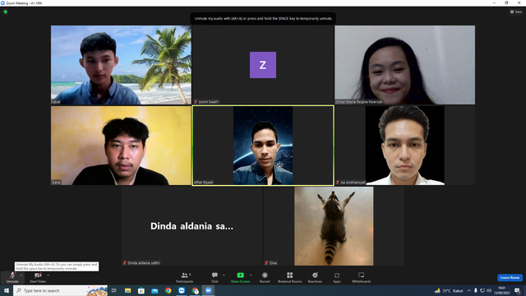Open Whiteboards
Viewport: 526px width, 296px height.
coord(362,277)
